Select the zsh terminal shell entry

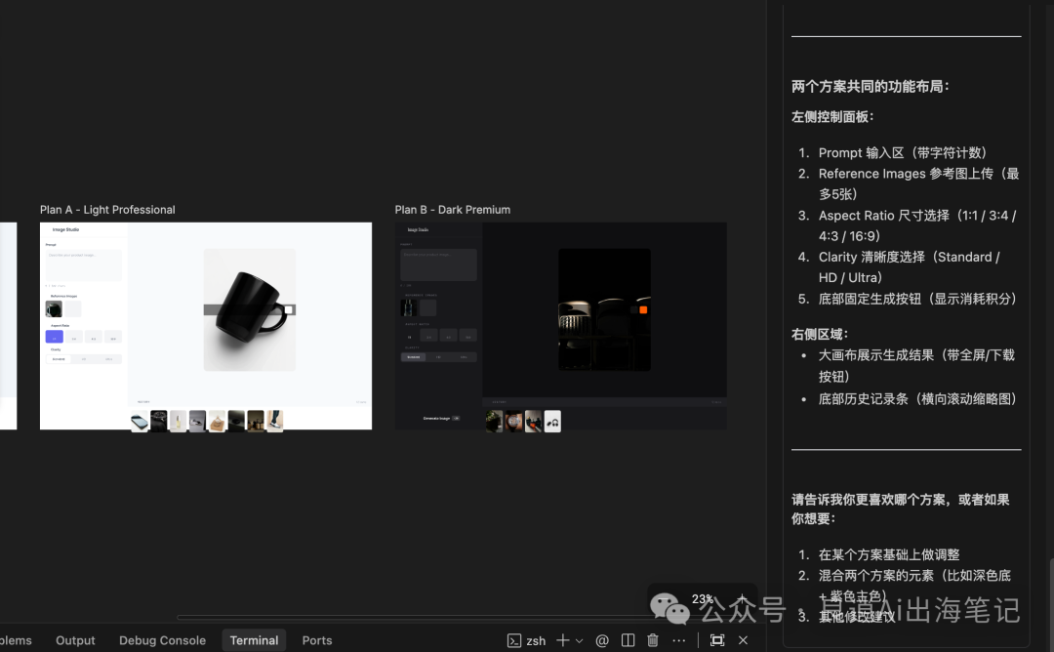[527, 640]
